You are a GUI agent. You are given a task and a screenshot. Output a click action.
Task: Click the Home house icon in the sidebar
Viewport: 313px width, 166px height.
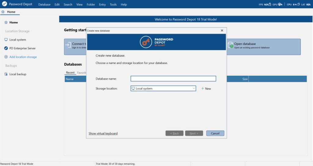tap(6, 22)
